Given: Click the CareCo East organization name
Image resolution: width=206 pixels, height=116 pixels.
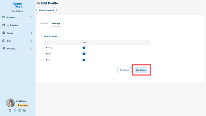Looking at the screenshot, I should (17, 11).
